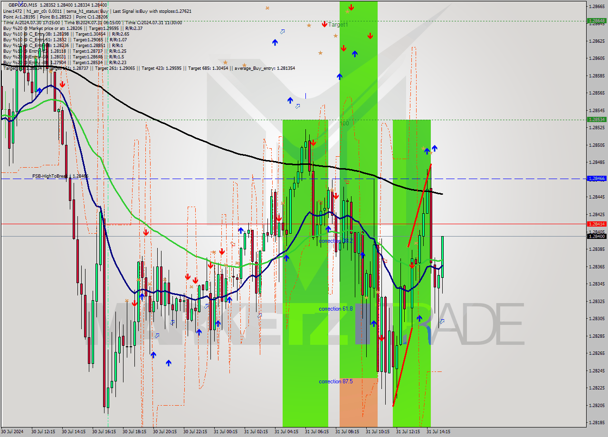Click the '30 Jul 20:15' time label
Viewport: 608px width, 437px height.
[x=165, y=432]
